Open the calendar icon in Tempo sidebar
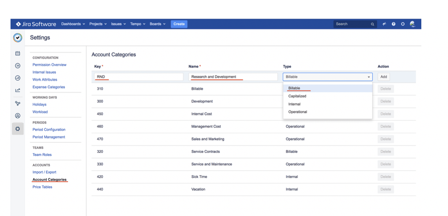The height and width of the screenshot is (216, 448). click(18, 53)
